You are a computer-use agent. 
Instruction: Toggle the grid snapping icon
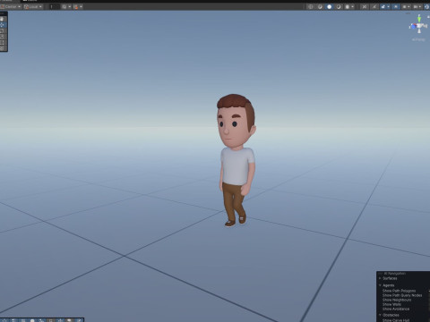point(64,6)
